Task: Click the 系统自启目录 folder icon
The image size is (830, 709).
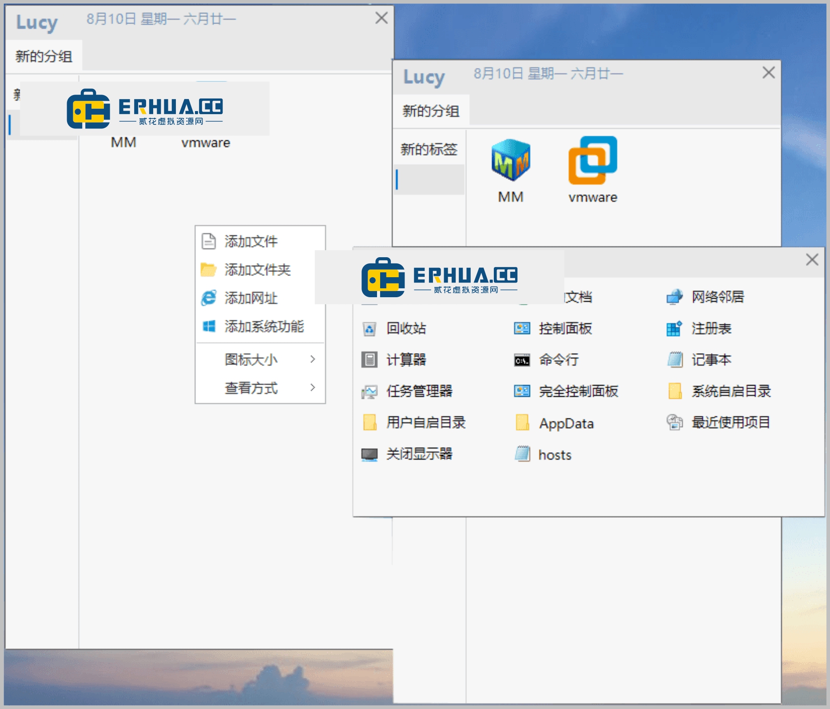Action: 675,391
